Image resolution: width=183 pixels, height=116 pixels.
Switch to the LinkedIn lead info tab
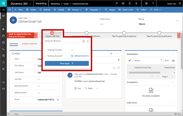tap(30, 44)
